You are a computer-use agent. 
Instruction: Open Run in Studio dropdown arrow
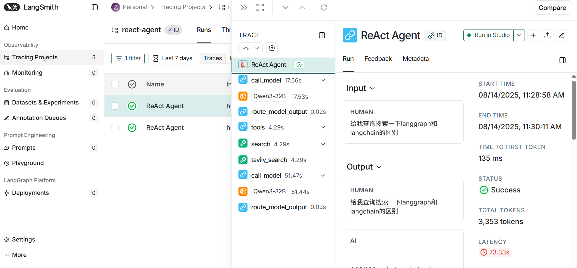pyautogui.click(x=519, y=35)
